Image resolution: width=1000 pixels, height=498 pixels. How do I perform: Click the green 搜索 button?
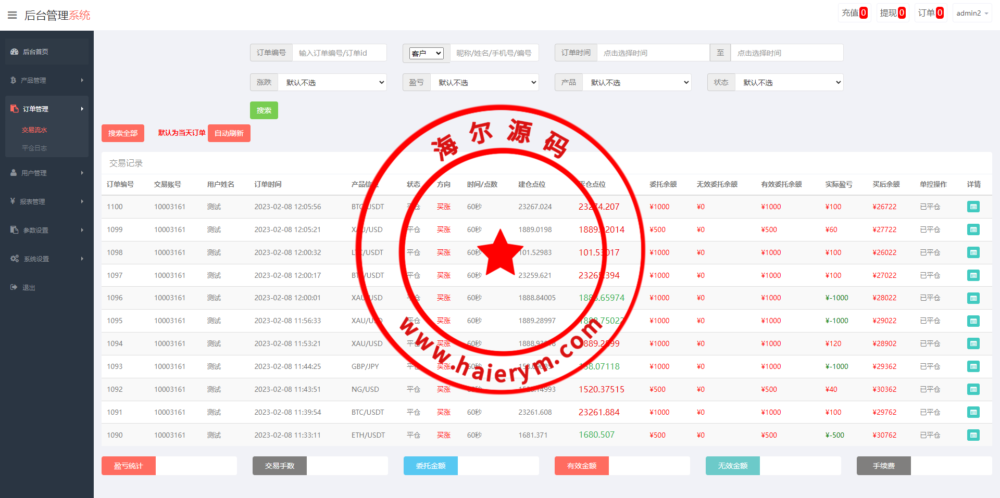tap(264, 110)
